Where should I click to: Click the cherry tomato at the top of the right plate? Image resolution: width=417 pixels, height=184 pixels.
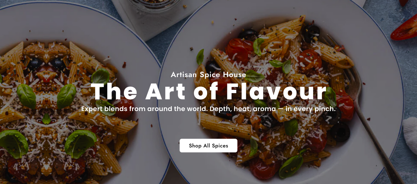[239, 51]
